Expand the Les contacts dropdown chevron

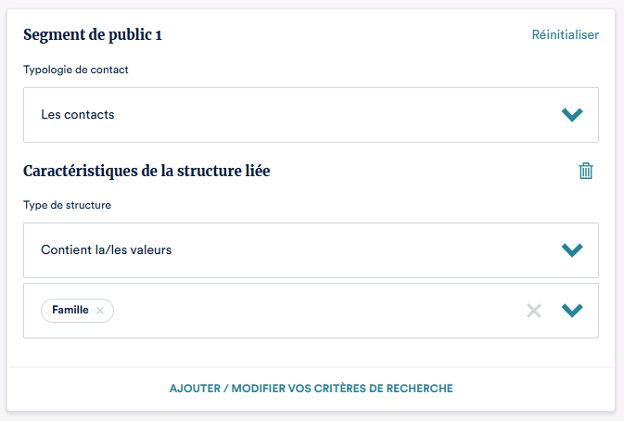click(572, 115)
